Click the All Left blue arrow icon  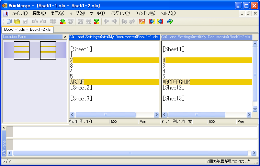(160, 21)
